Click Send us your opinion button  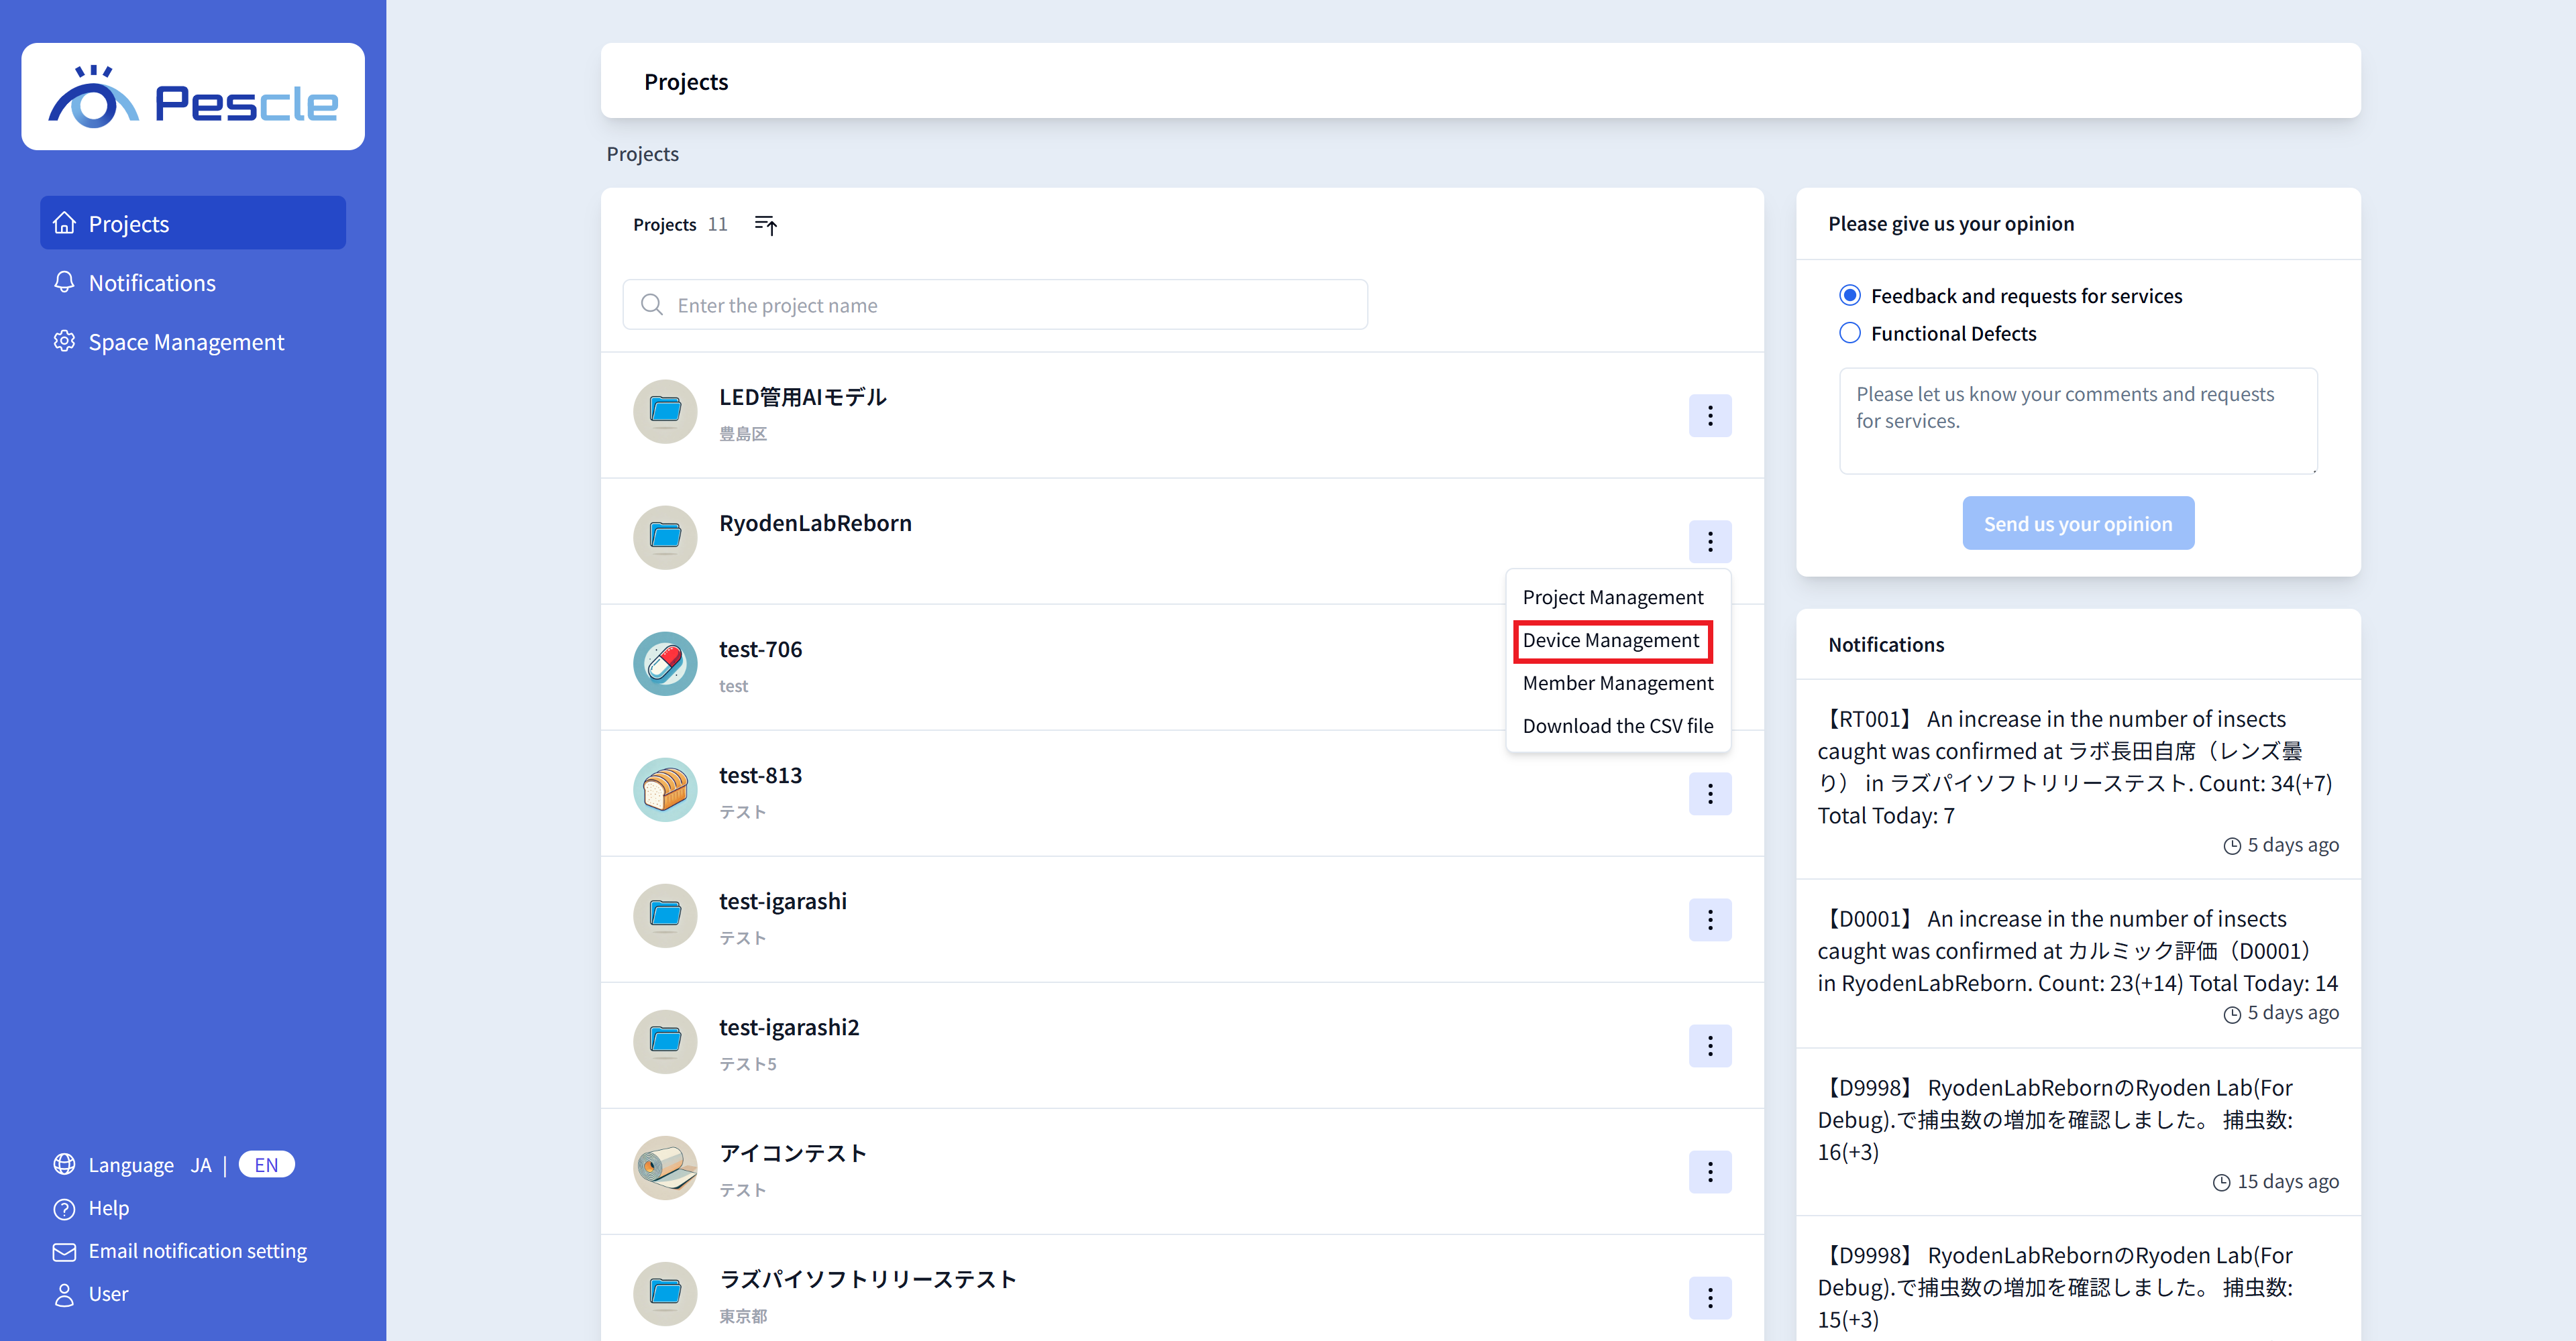[2078, 524]
